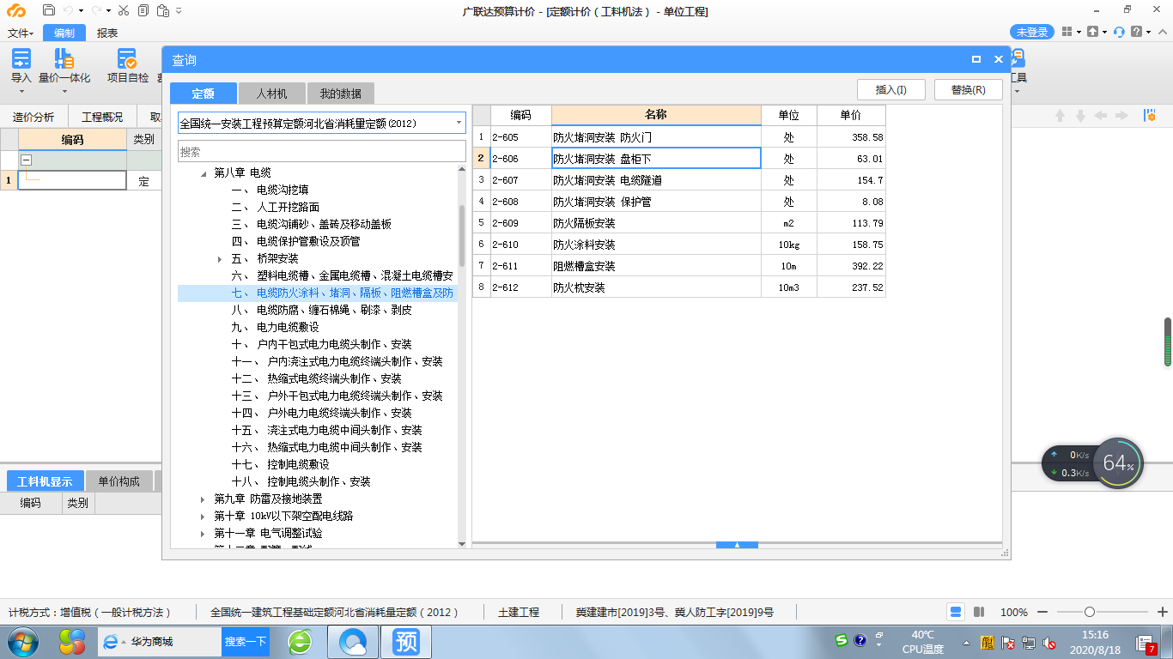Image resolution: width=1173 pixels, height=659 pixels.
Task: Expand the 五、桥架安装 tree node
Action: [221, 259]
